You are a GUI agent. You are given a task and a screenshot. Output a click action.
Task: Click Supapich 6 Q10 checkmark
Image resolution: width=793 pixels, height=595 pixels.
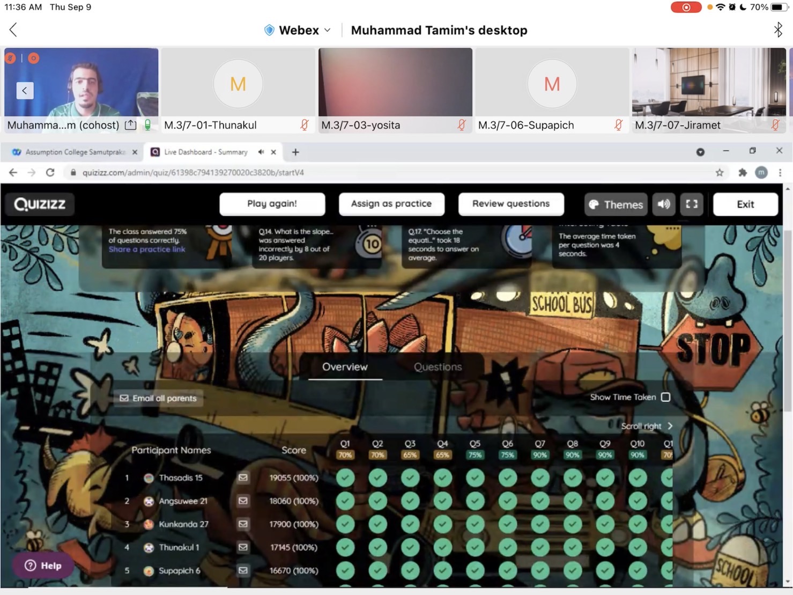[x=638, y=570]
